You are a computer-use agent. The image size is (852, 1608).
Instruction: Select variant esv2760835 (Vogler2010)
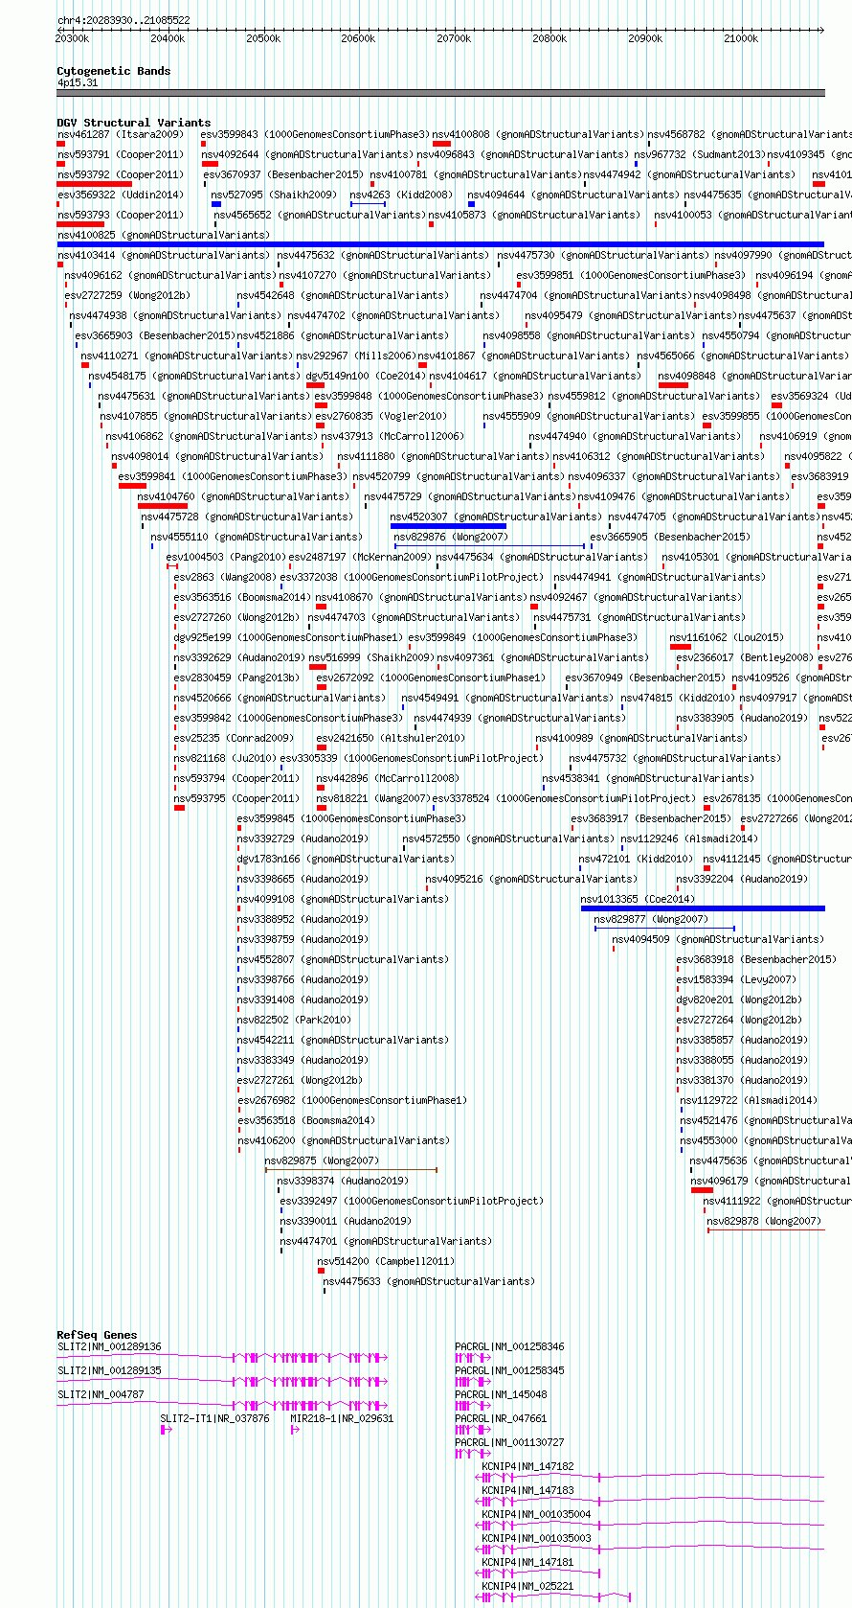[x=380, y=416]
